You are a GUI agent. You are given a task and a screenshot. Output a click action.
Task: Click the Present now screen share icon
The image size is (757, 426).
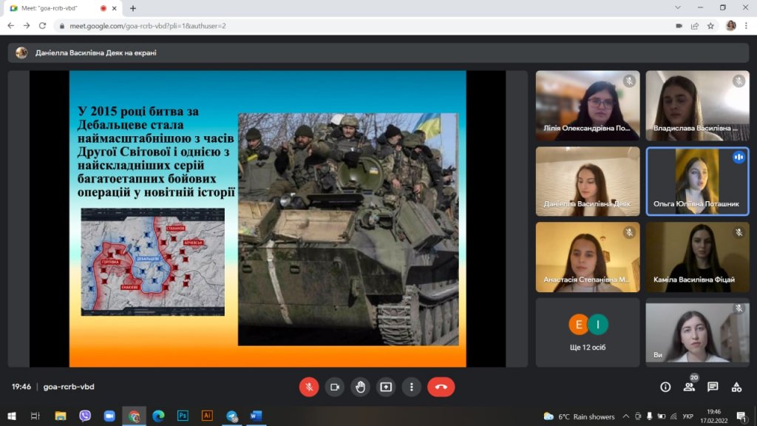tap(386, 387)
